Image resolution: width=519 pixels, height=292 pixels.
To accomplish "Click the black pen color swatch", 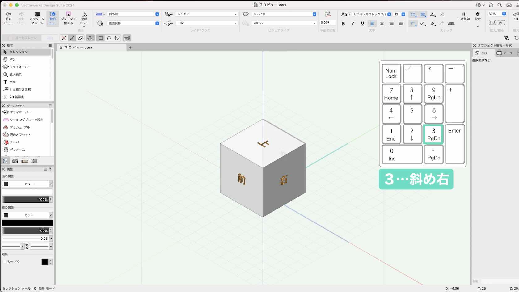I will [x=27, y=223].
